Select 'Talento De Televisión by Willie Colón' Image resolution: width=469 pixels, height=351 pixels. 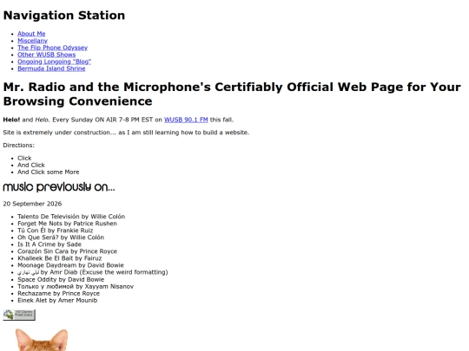[x=71, y=217]
